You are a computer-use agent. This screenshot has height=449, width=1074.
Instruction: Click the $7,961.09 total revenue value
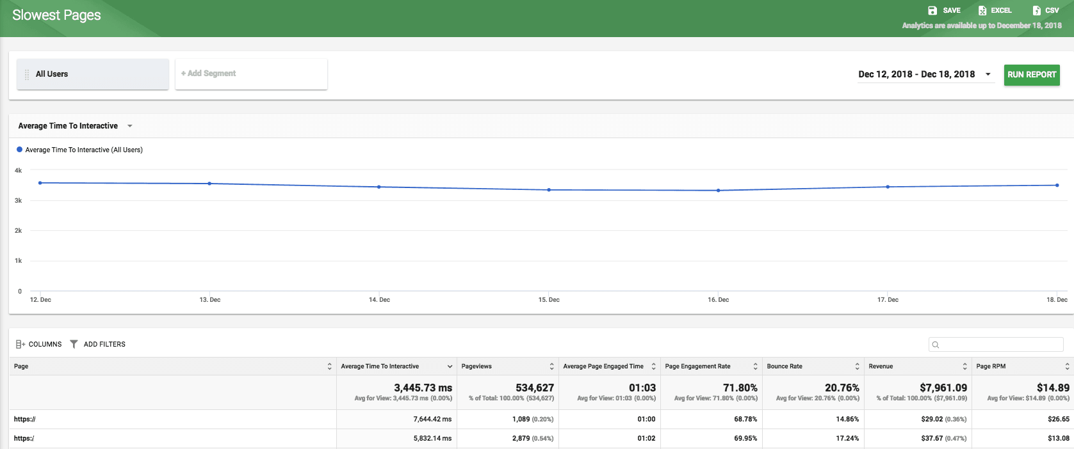point(943,388)
